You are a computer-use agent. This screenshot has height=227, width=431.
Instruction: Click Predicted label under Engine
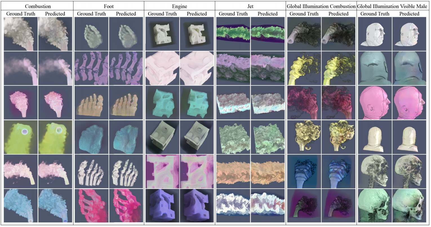197,14
